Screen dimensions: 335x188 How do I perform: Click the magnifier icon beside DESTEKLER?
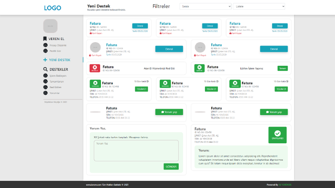45,69
